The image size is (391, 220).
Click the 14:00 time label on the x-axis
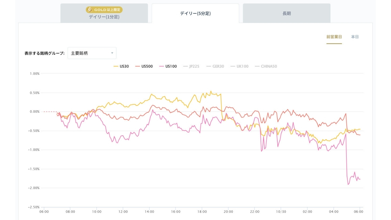click(149, 212)
